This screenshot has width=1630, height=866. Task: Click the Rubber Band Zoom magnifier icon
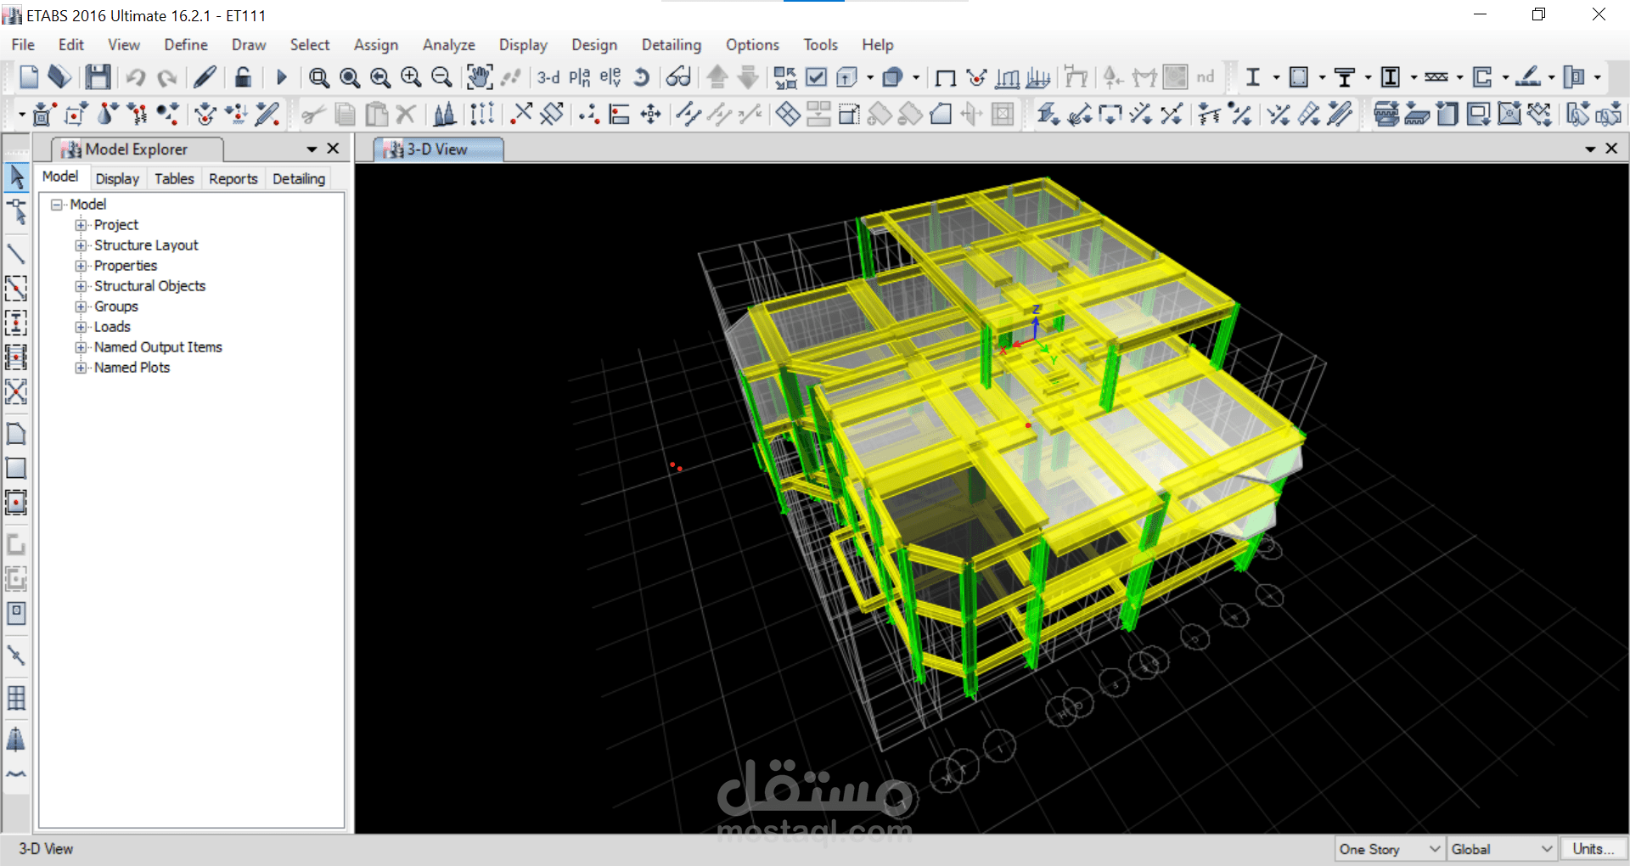point(319,77)
